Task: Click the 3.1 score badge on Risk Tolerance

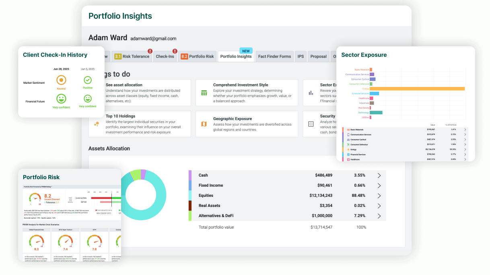Action: 118,56
